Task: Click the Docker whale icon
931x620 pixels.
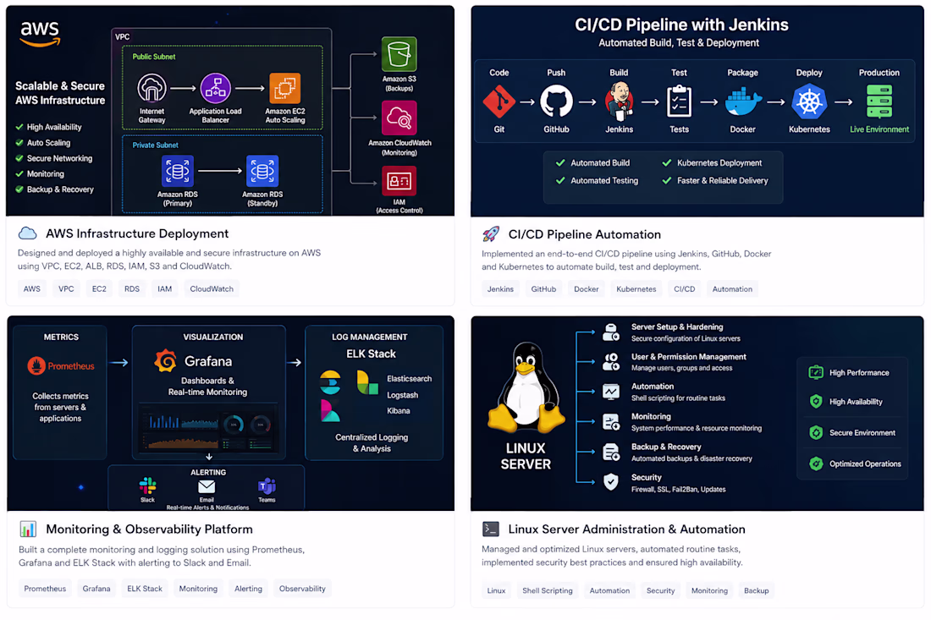Action: [743, 102]
